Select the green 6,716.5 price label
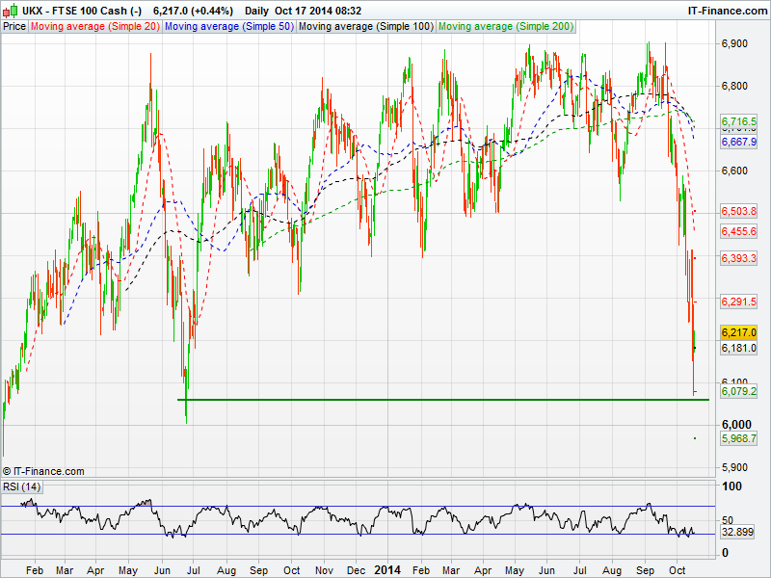 pos(738,121)
